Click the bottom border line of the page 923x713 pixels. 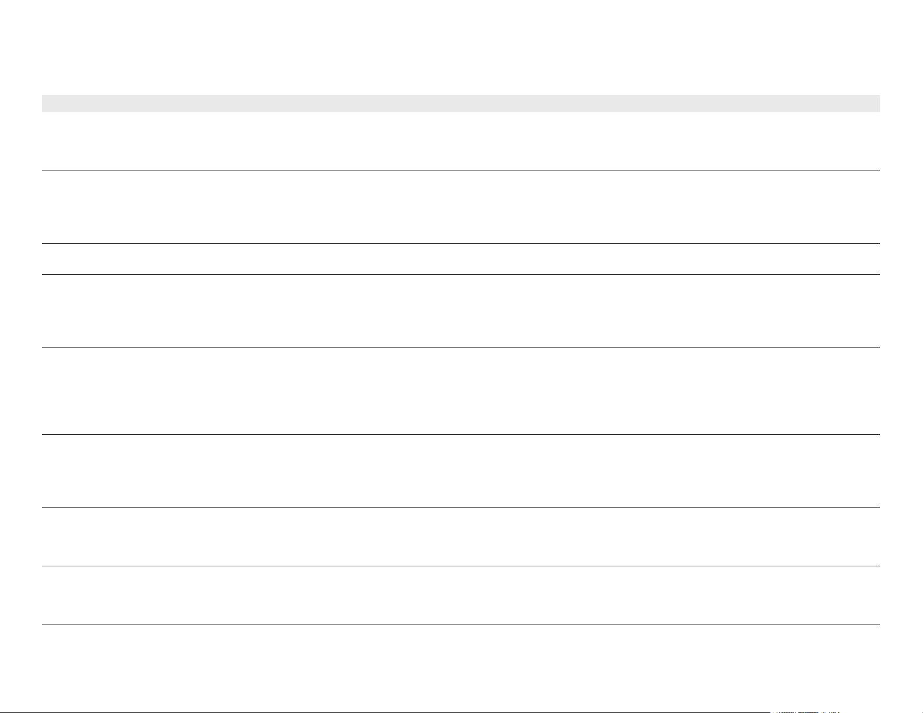(461, 712)
